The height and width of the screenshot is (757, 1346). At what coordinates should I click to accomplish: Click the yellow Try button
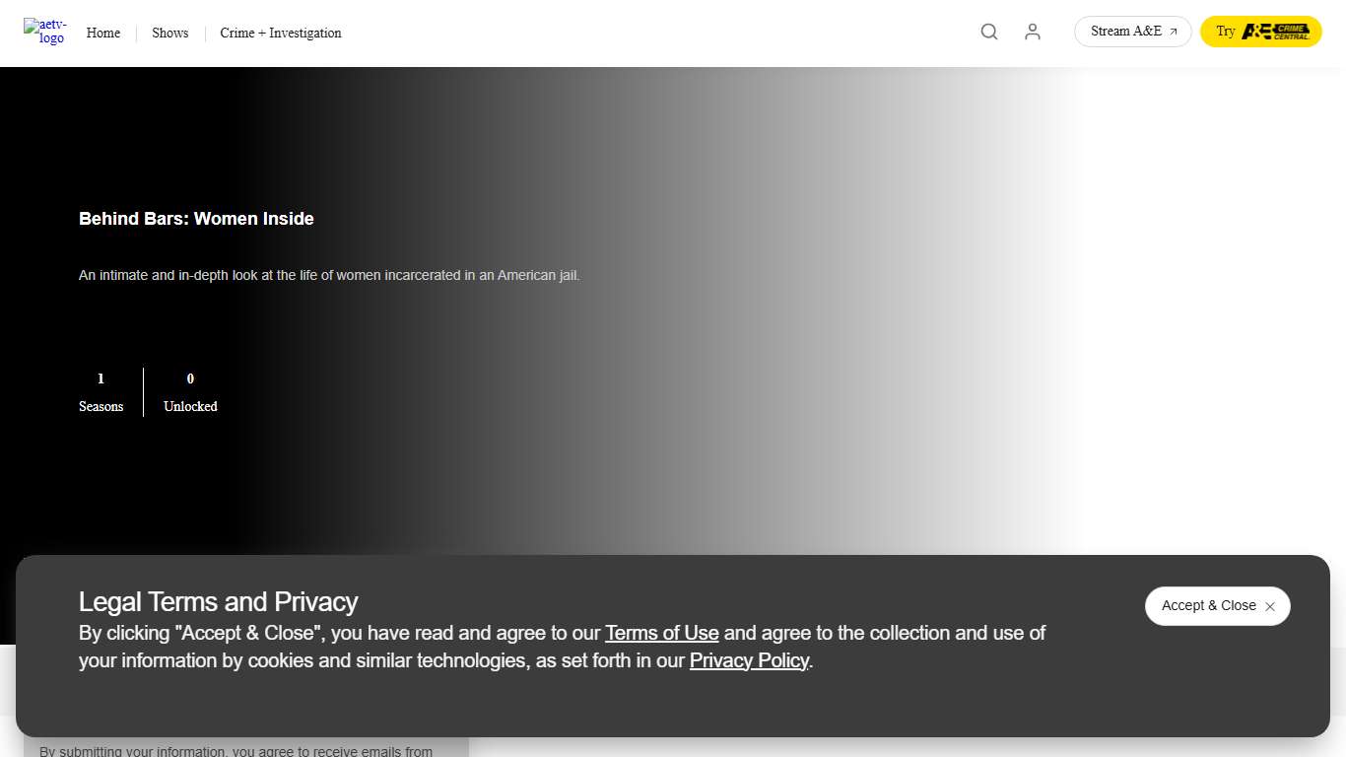coord(1226,32)
